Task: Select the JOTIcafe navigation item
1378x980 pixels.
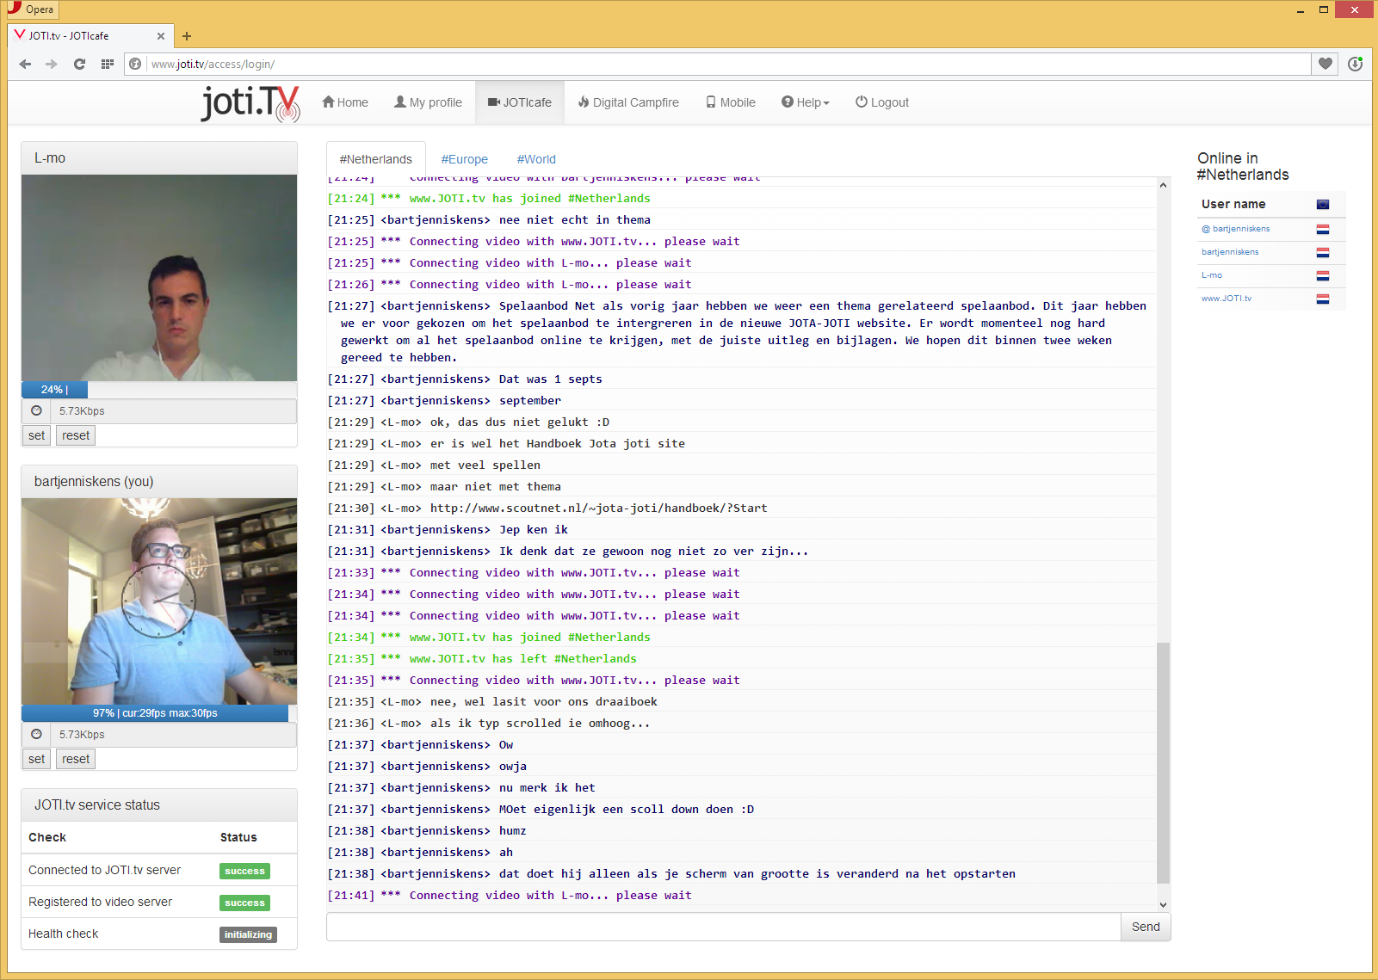Action: click(520, 102)
